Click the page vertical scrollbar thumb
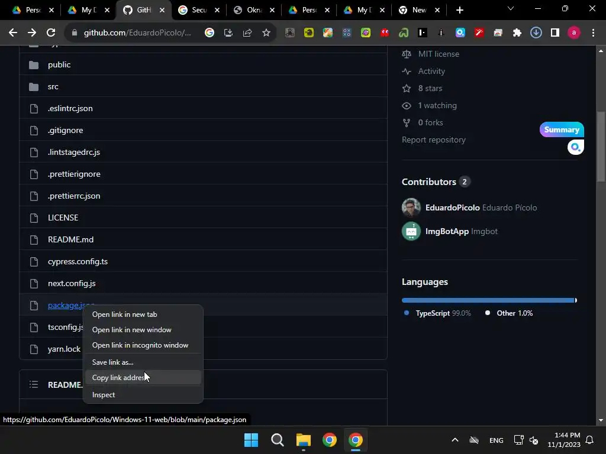This screenshot has height=454, width=606. point(601,147)
